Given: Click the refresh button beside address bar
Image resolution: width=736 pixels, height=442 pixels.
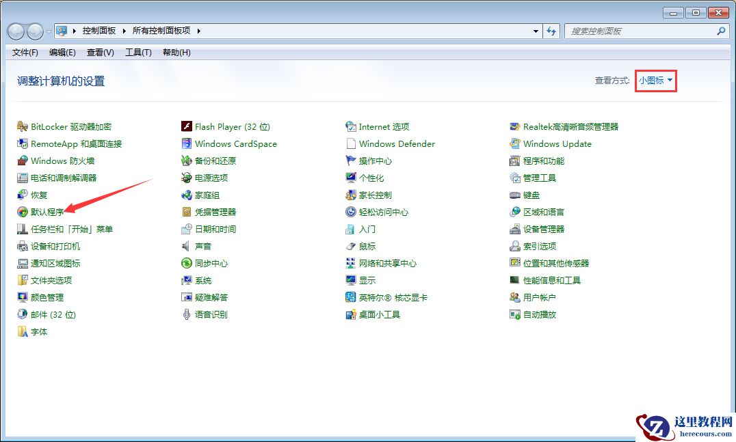Looking at the screenshot, I should click(x=552, y=31).
